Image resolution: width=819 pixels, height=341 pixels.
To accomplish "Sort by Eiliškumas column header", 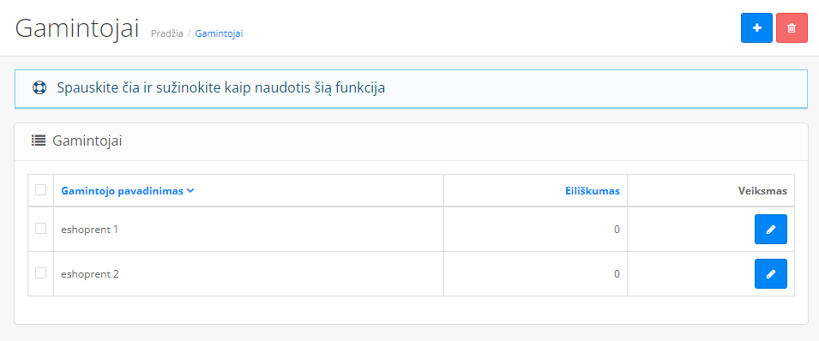I will (593, 191).
